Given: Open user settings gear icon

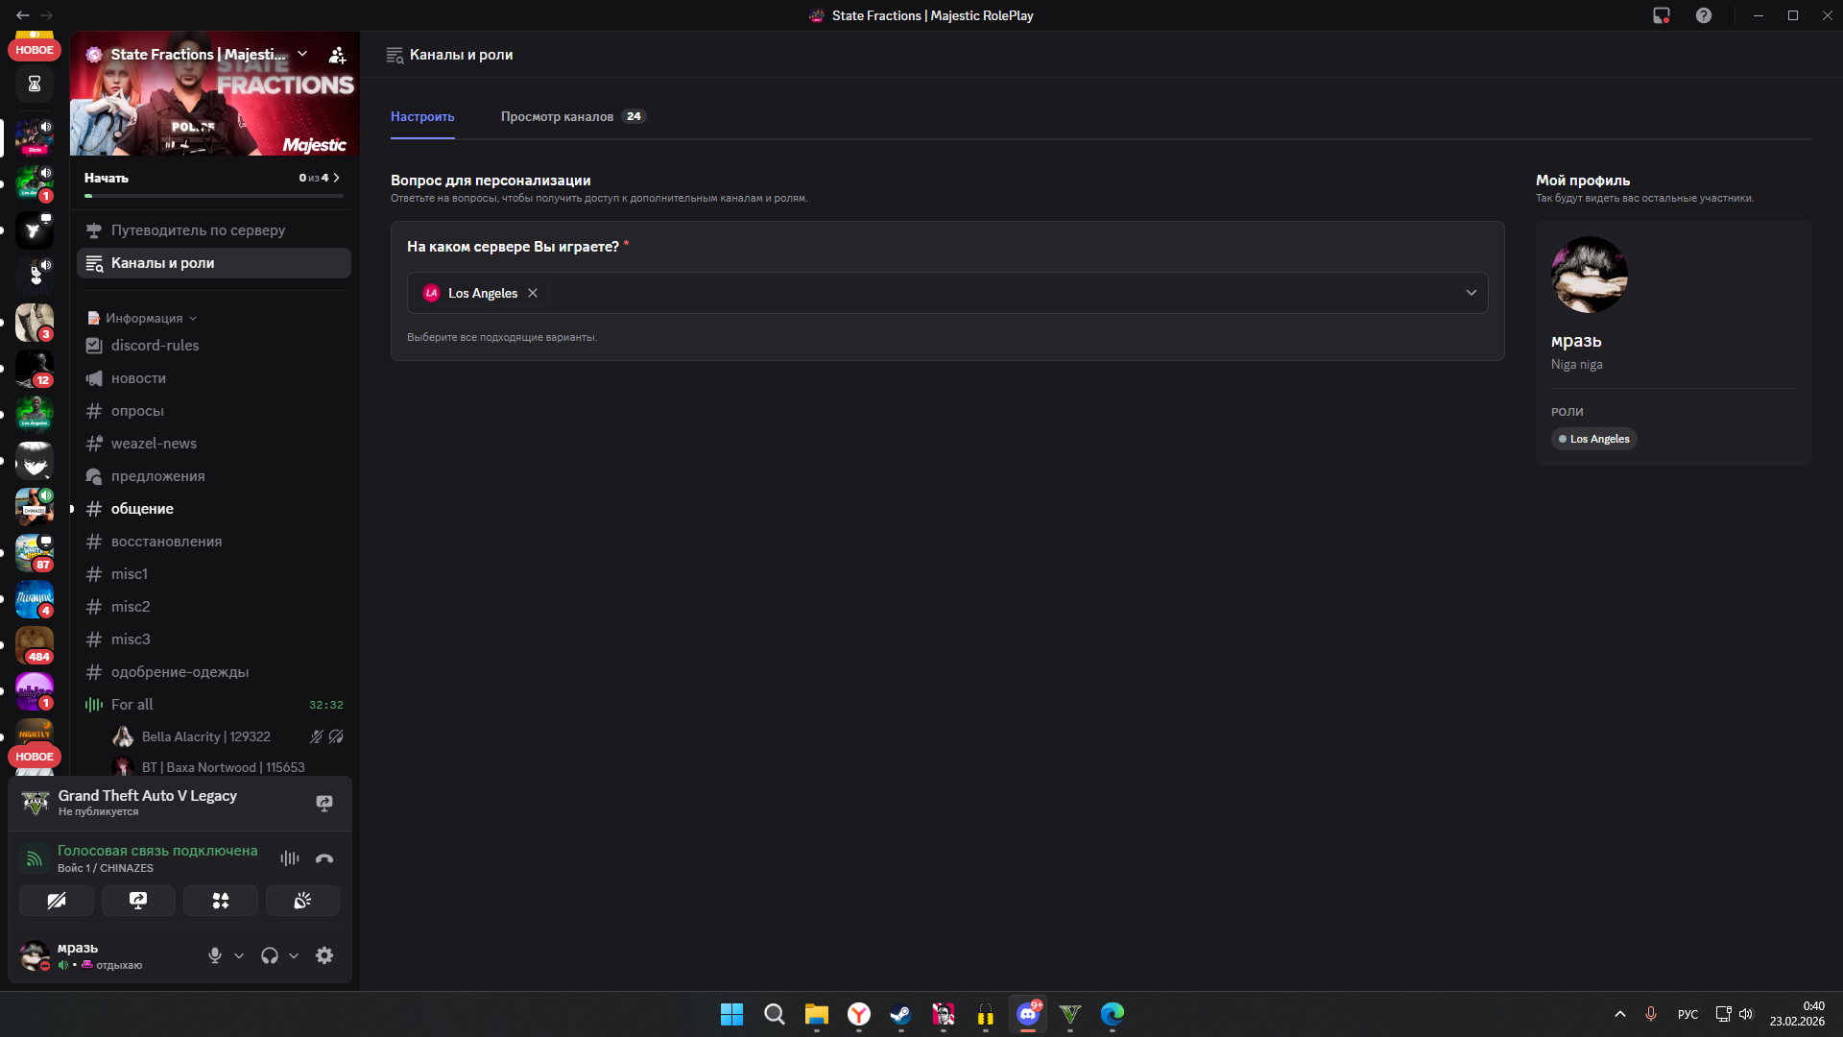Looking at the screenshot, I should (x=324, y=955).
